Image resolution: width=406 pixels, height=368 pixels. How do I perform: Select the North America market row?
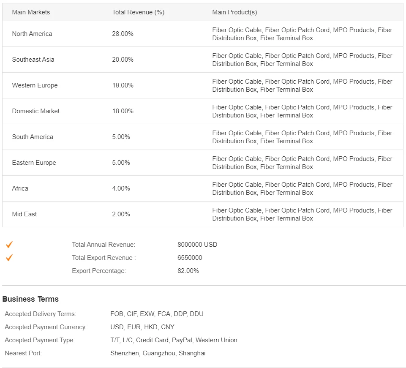tap(32, 34)
